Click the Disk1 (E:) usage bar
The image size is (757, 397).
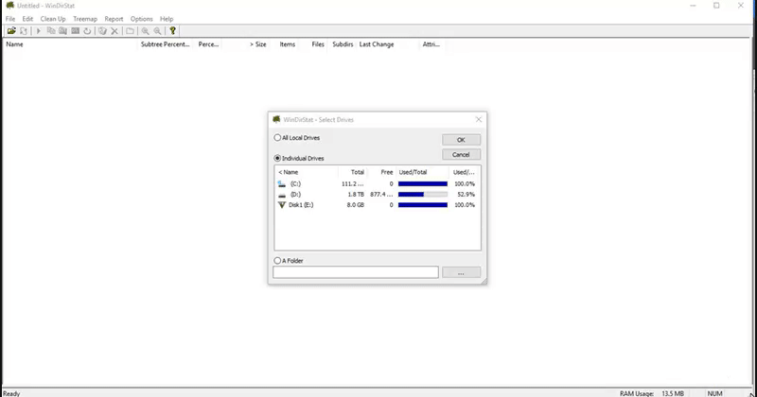[x=423, y=205]
